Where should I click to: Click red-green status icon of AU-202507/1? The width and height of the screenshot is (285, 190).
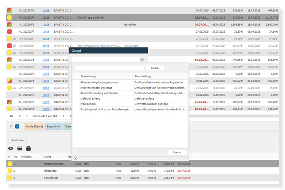[9, 11]
